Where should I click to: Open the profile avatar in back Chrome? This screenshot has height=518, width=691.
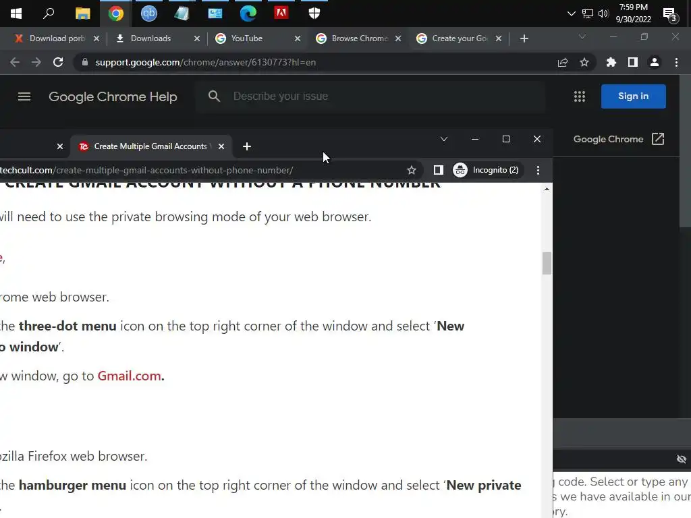pos(655,62)
